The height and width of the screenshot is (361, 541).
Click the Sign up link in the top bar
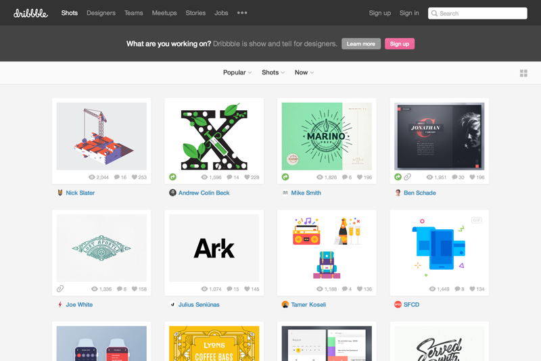click(380, 13)
